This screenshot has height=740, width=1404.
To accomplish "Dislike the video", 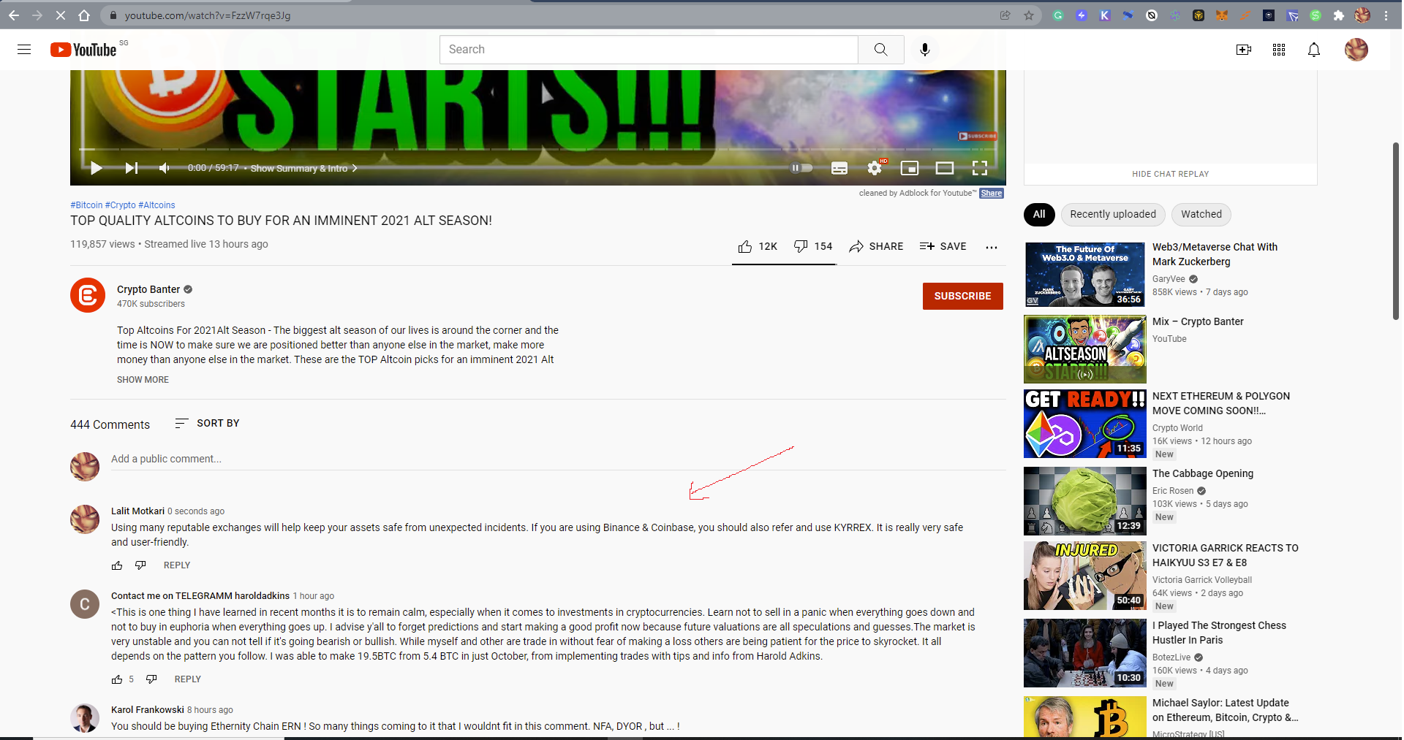I will pyautogui.click(x=813, y=247).
